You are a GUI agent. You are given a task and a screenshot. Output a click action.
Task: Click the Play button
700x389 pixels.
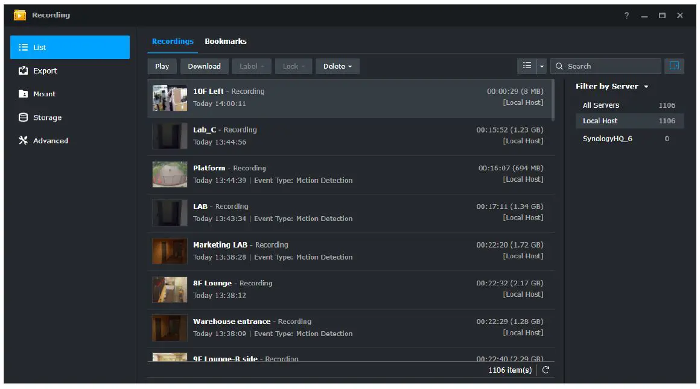162,66
